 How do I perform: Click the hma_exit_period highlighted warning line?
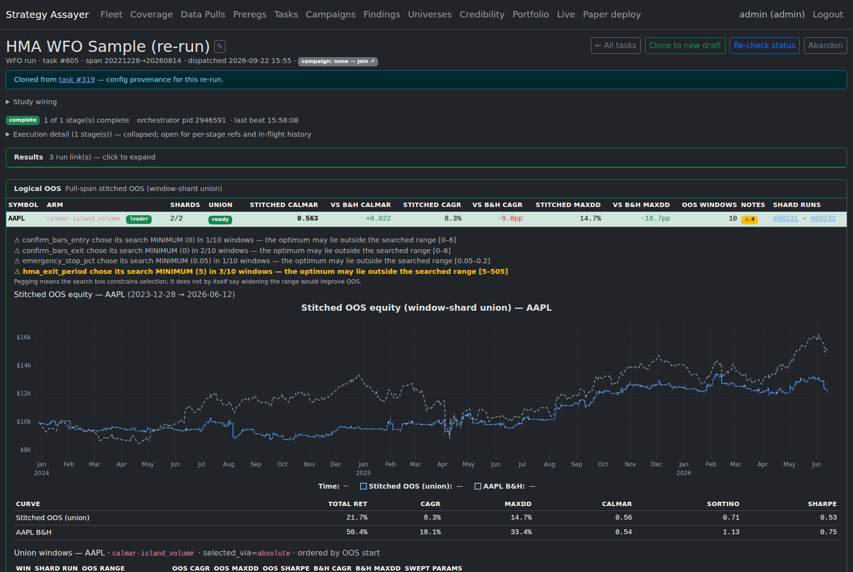pyautogui.click(x=261, y=271)
